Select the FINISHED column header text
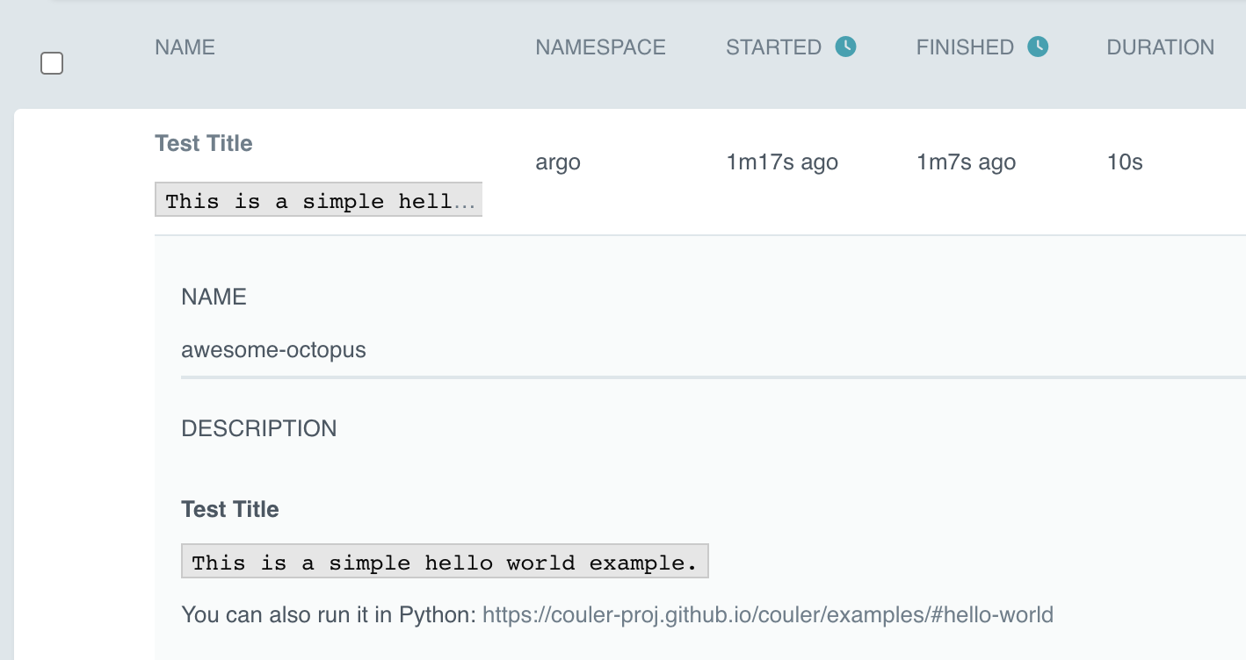 [x=965, y=47]
